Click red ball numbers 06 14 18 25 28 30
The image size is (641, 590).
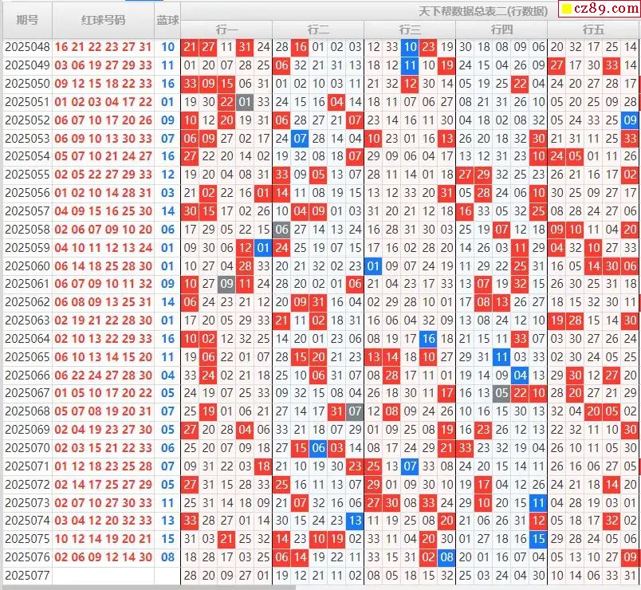(103, 266)
